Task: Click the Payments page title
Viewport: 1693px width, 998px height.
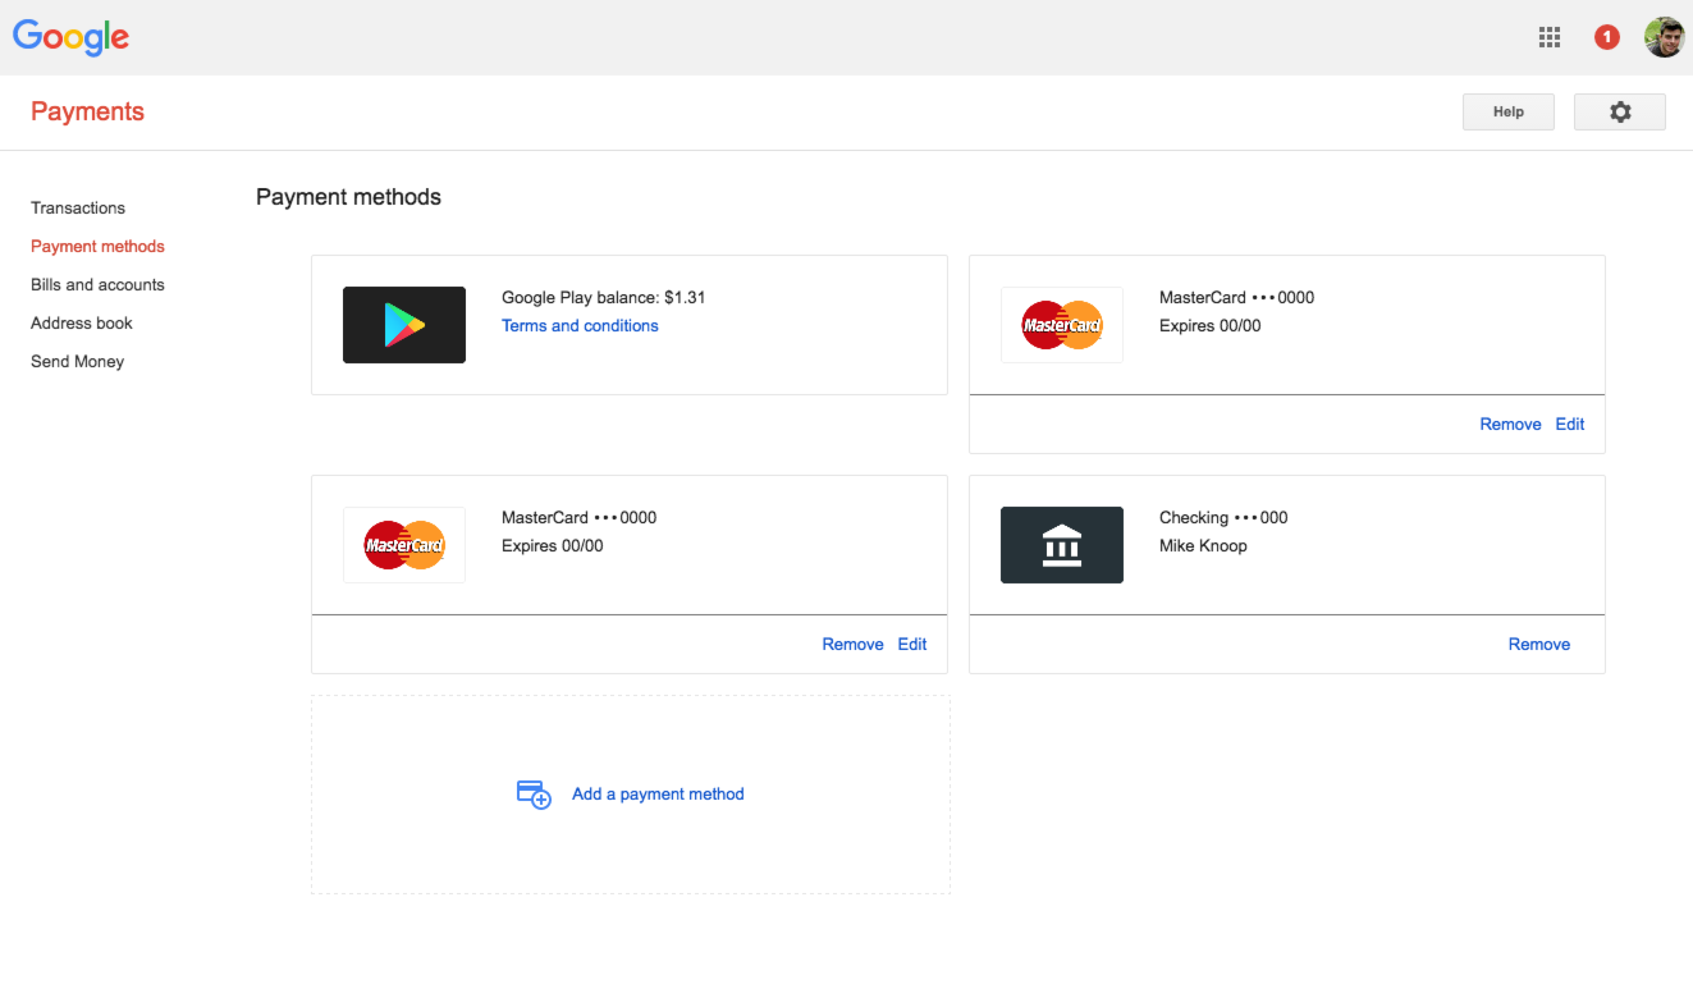Action: click(x=88, y=112)
